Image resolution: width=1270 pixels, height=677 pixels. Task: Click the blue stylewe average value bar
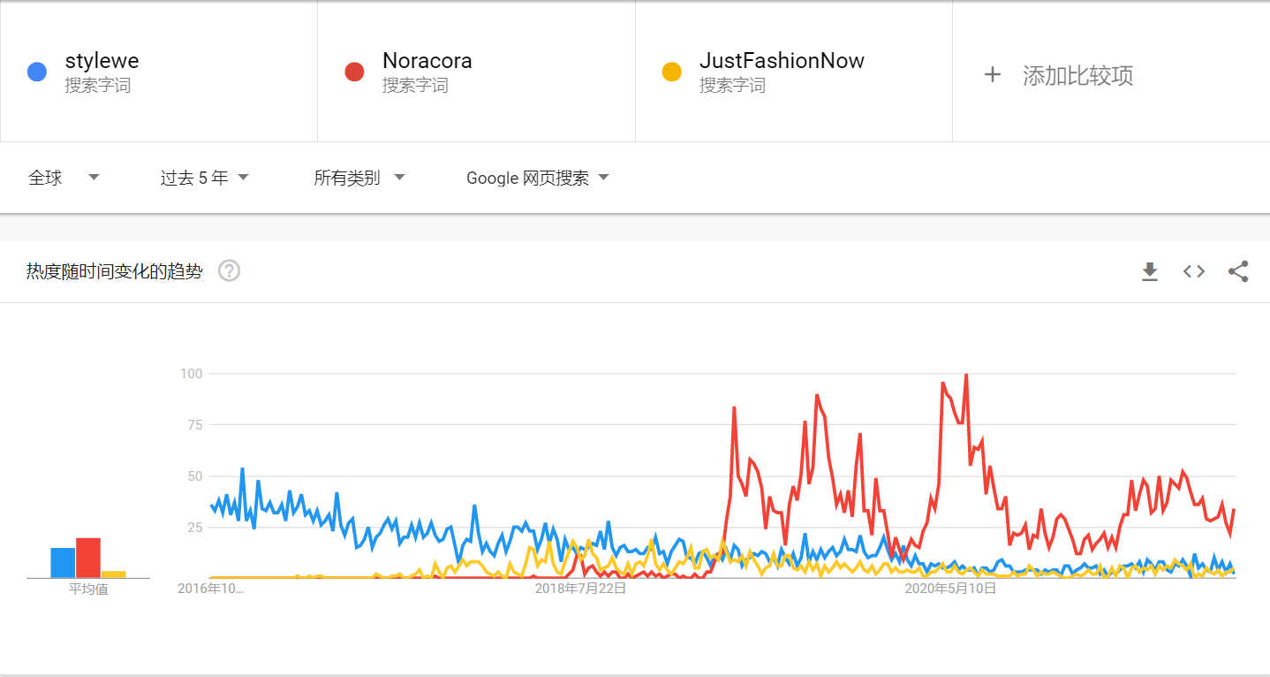point(61,561)
